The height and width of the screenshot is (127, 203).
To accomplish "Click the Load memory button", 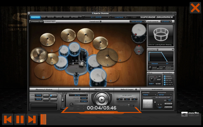I will (x=46, y=96).
